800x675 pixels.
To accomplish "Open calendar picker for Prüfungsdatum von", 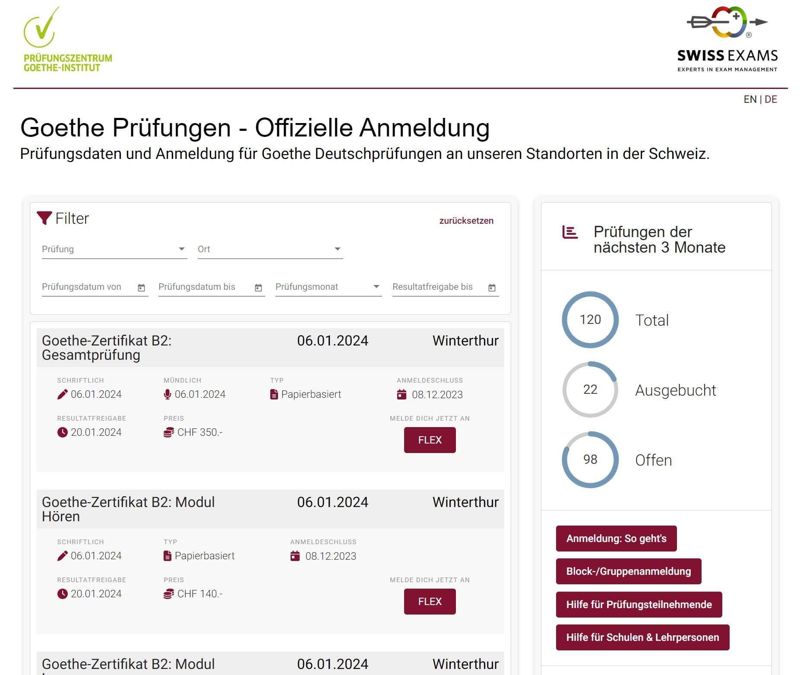I will (141, 288).
